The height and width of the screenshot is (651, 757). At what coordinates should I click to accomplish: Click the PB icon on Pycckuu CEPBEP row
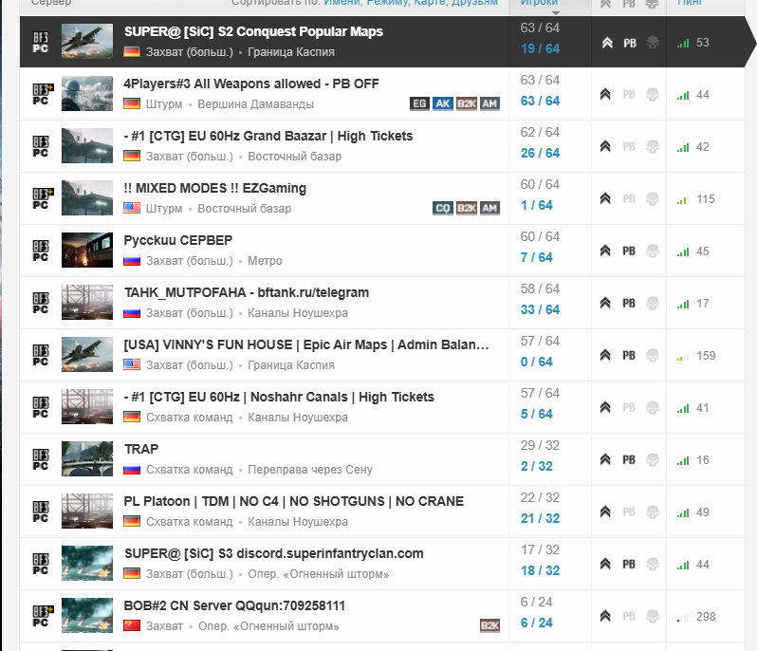pos(629,251)
